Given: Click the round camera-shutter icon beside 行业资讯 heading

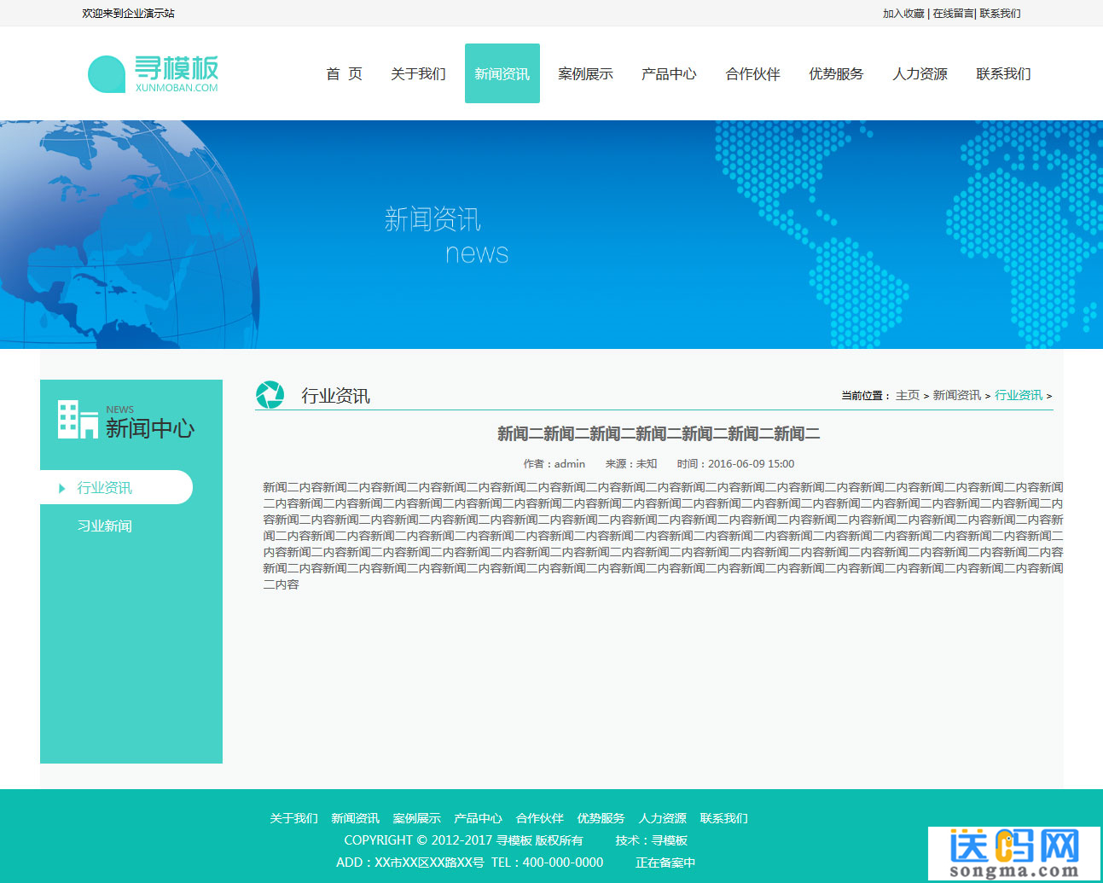Looking at the screenshot, I should point(270,395).
